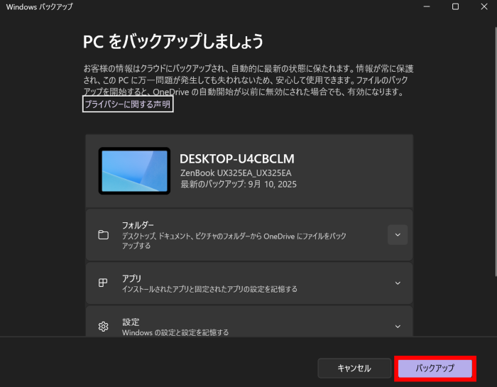
Task: Select the フォルダー row title text
Action: (x=138, y=225)
